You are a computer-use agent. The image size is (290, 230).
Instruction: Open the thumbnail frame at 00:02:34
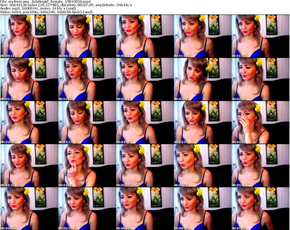click(202, 79)
